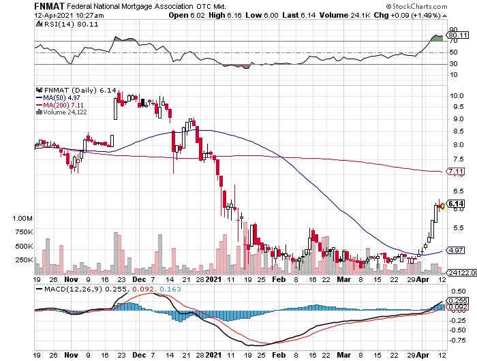The height and width of the screenshot is (361, 477).
Task: Click the 7.11 price tag on right axis
Action: pos(456,171)
